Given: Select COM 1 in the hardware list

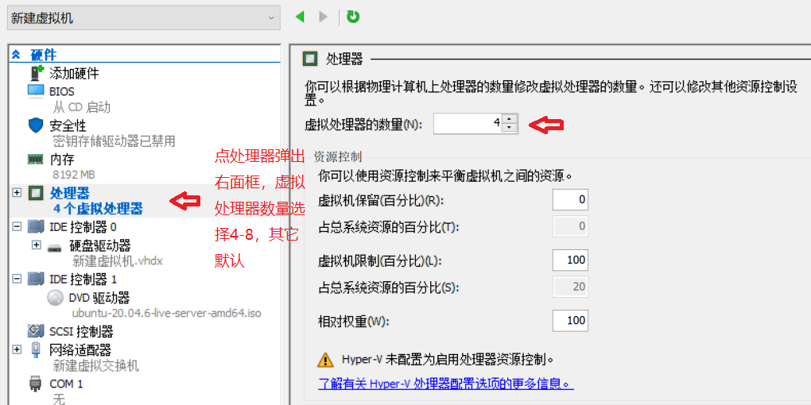Looking at the screenshot, I should pyautogui.click(x=61, y=384).
